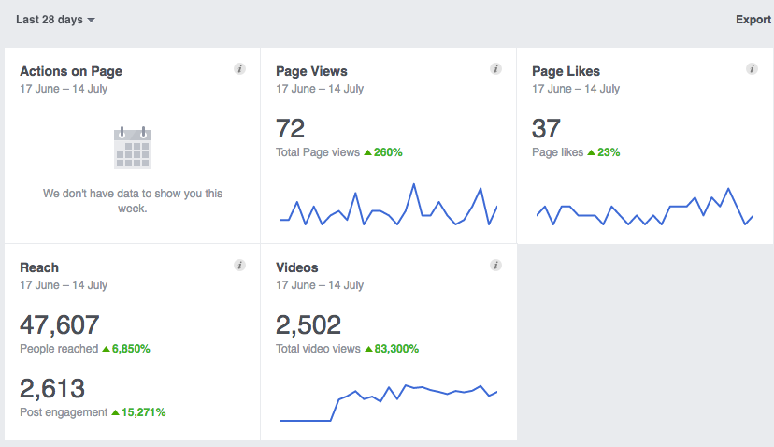This screenshot has height=447, width=774.
Task: Click the 47,607 people reached figure
Action: click(x=60, y=324)
